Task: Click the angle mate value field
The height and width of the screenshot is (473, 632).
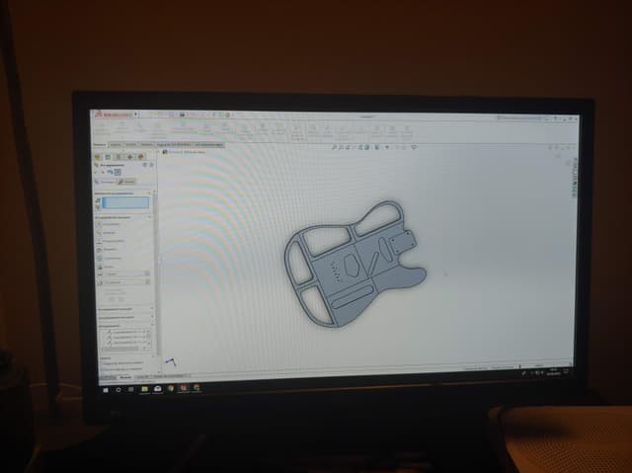Action: [x=127, y=282]
